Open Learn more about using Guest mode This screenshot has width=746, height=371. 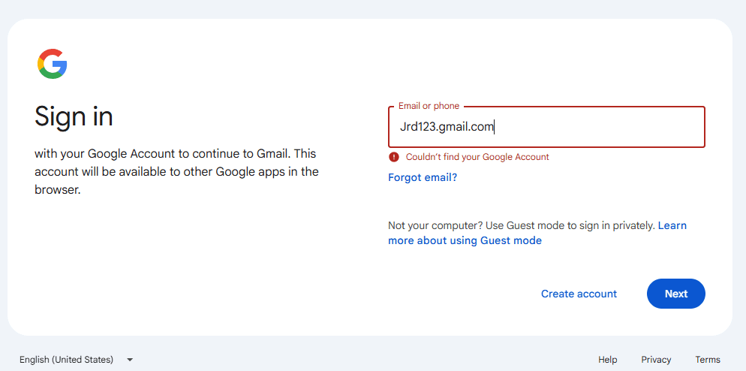[x=537, y=233]
